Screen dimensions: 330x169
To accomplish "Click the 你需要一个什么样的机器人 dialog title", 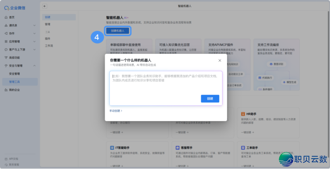I will pyautogui.click(x=131, y=61).
